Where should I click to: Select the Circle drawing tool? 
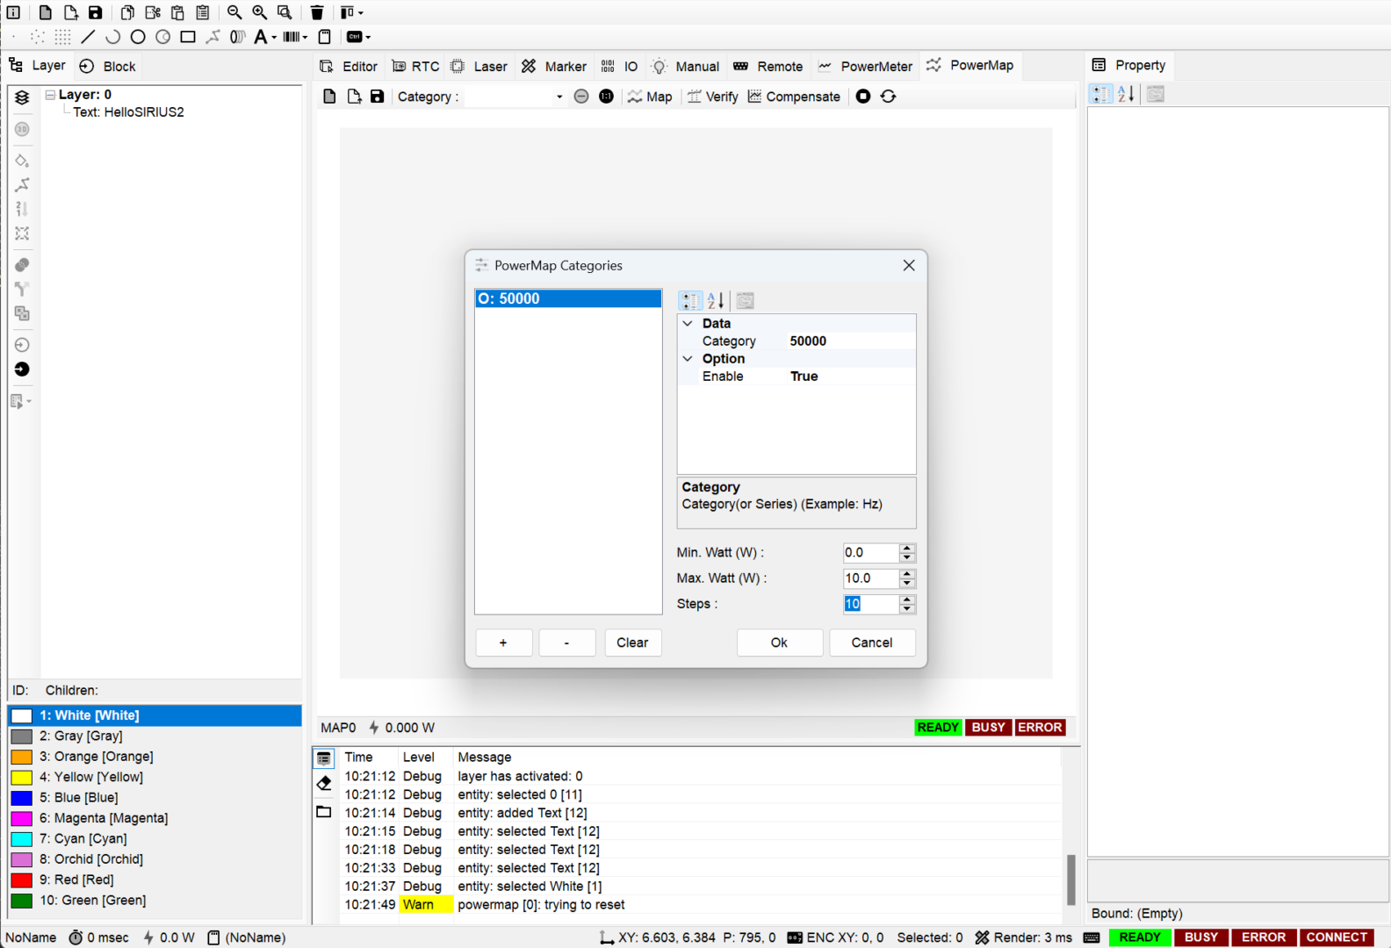click(x=138, y=37)
